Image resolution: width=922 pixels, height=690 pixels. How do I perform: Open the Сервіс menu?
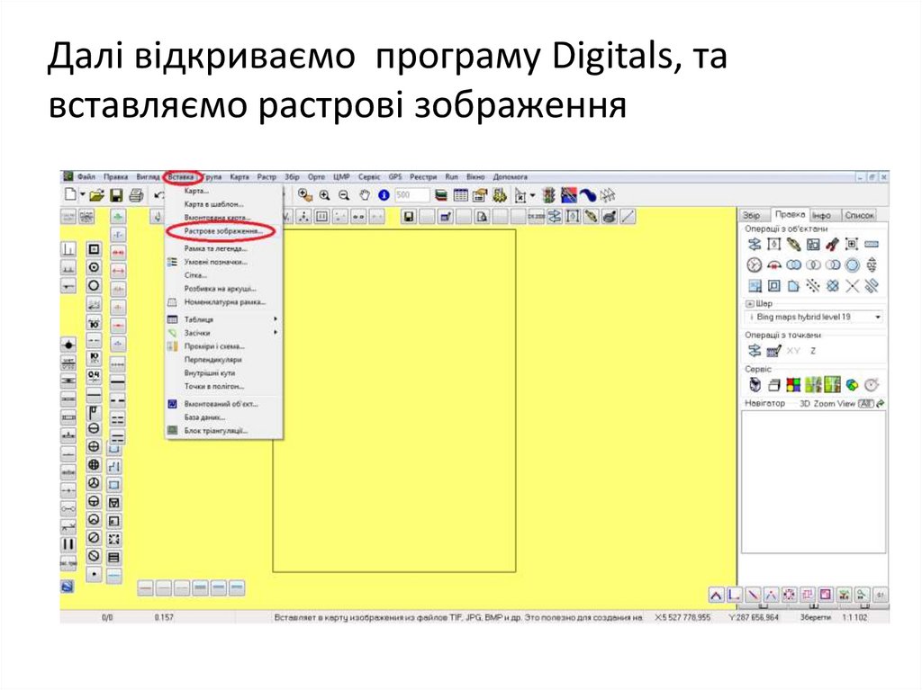(x=369, y=177)
